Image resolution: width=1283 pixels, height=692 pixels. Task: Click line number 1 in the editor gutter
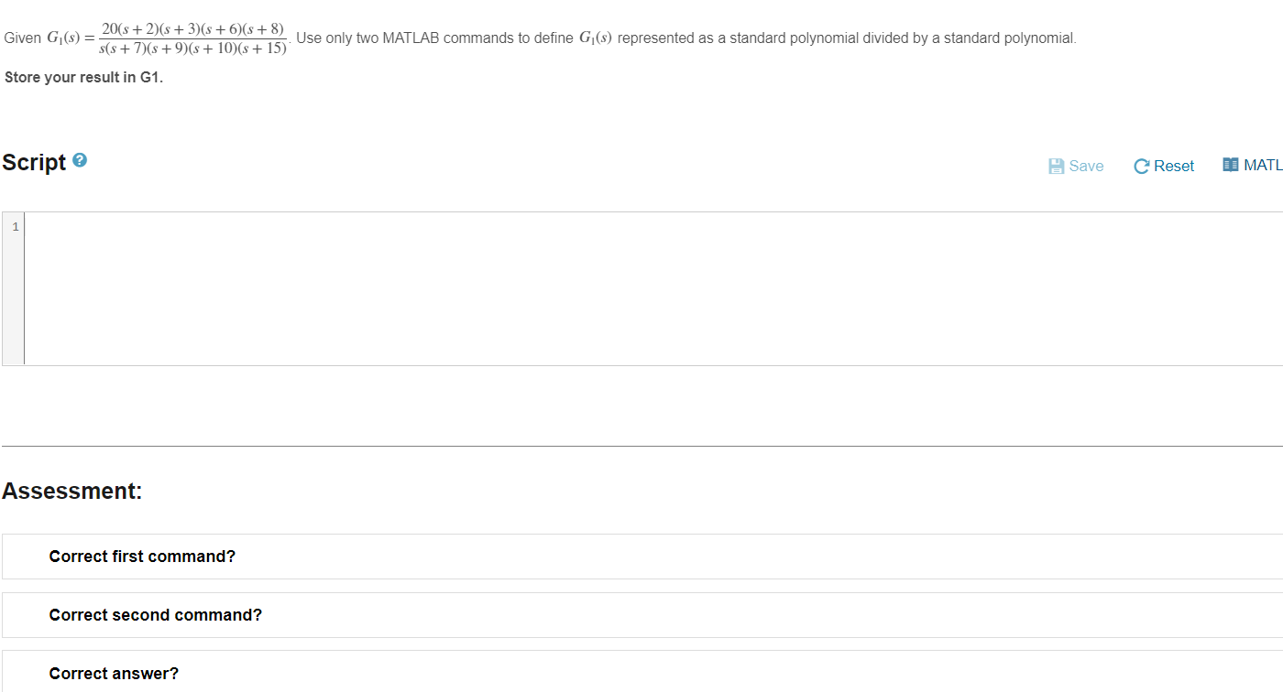click(14, 226)
